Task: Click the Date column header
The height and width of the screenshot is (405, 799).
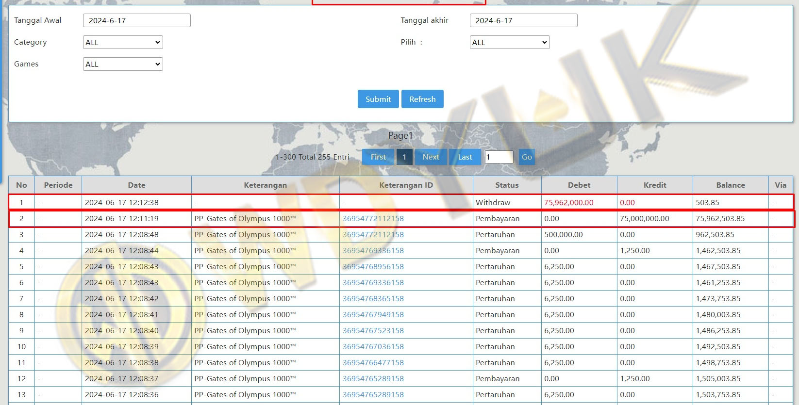Action: [x=136, y=185]
